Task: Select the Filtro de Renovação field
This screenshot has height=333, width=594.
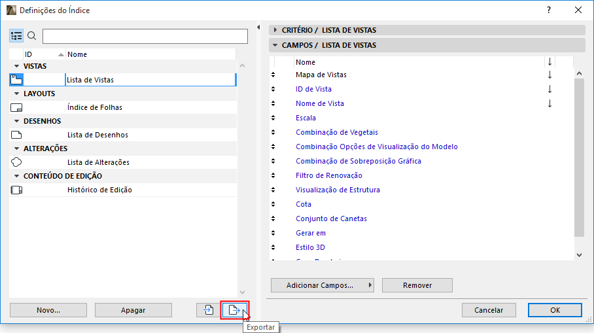Action: (x=329, y=175)
